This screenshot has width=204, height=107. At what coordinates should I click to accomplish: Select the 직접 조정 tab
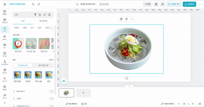coord(43,65)
